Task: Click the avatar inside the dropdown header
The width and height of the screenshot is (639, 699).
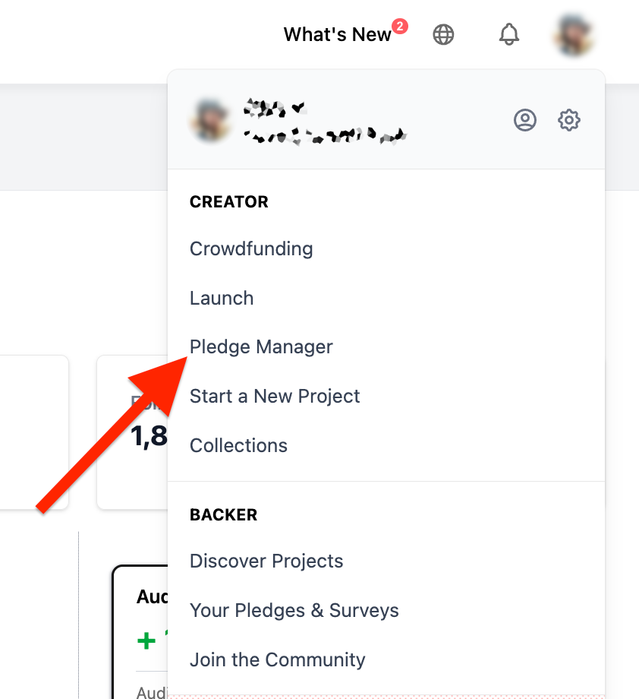Action: coord(210,120)
